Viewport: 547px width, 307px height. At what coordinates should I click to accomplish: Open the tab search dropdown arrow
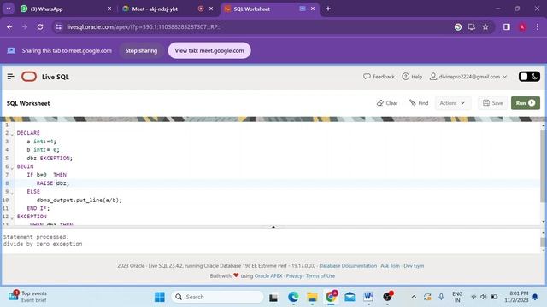pos(9,9)
